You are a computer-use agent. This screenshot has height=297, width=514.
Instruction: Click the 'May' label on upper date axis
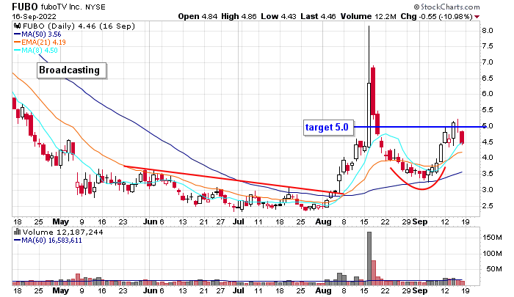pos(61,221)
